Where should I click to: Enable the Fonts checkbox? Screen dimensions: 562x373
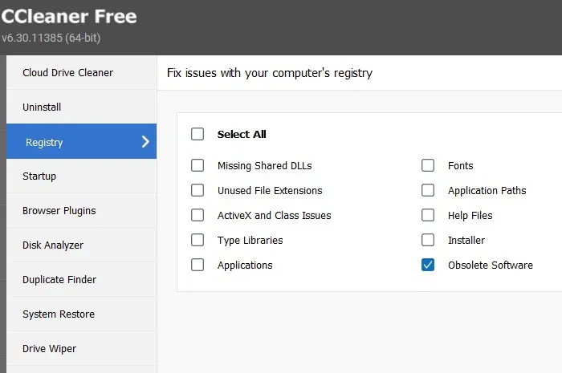(428, 166)
